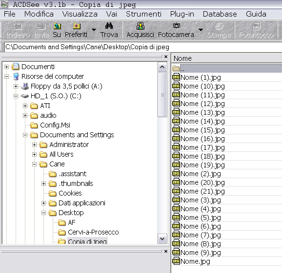Click the Risorse del computer icon
This screenshot has height=273, width=282.
pyautogui.click(x=16, y=76)
